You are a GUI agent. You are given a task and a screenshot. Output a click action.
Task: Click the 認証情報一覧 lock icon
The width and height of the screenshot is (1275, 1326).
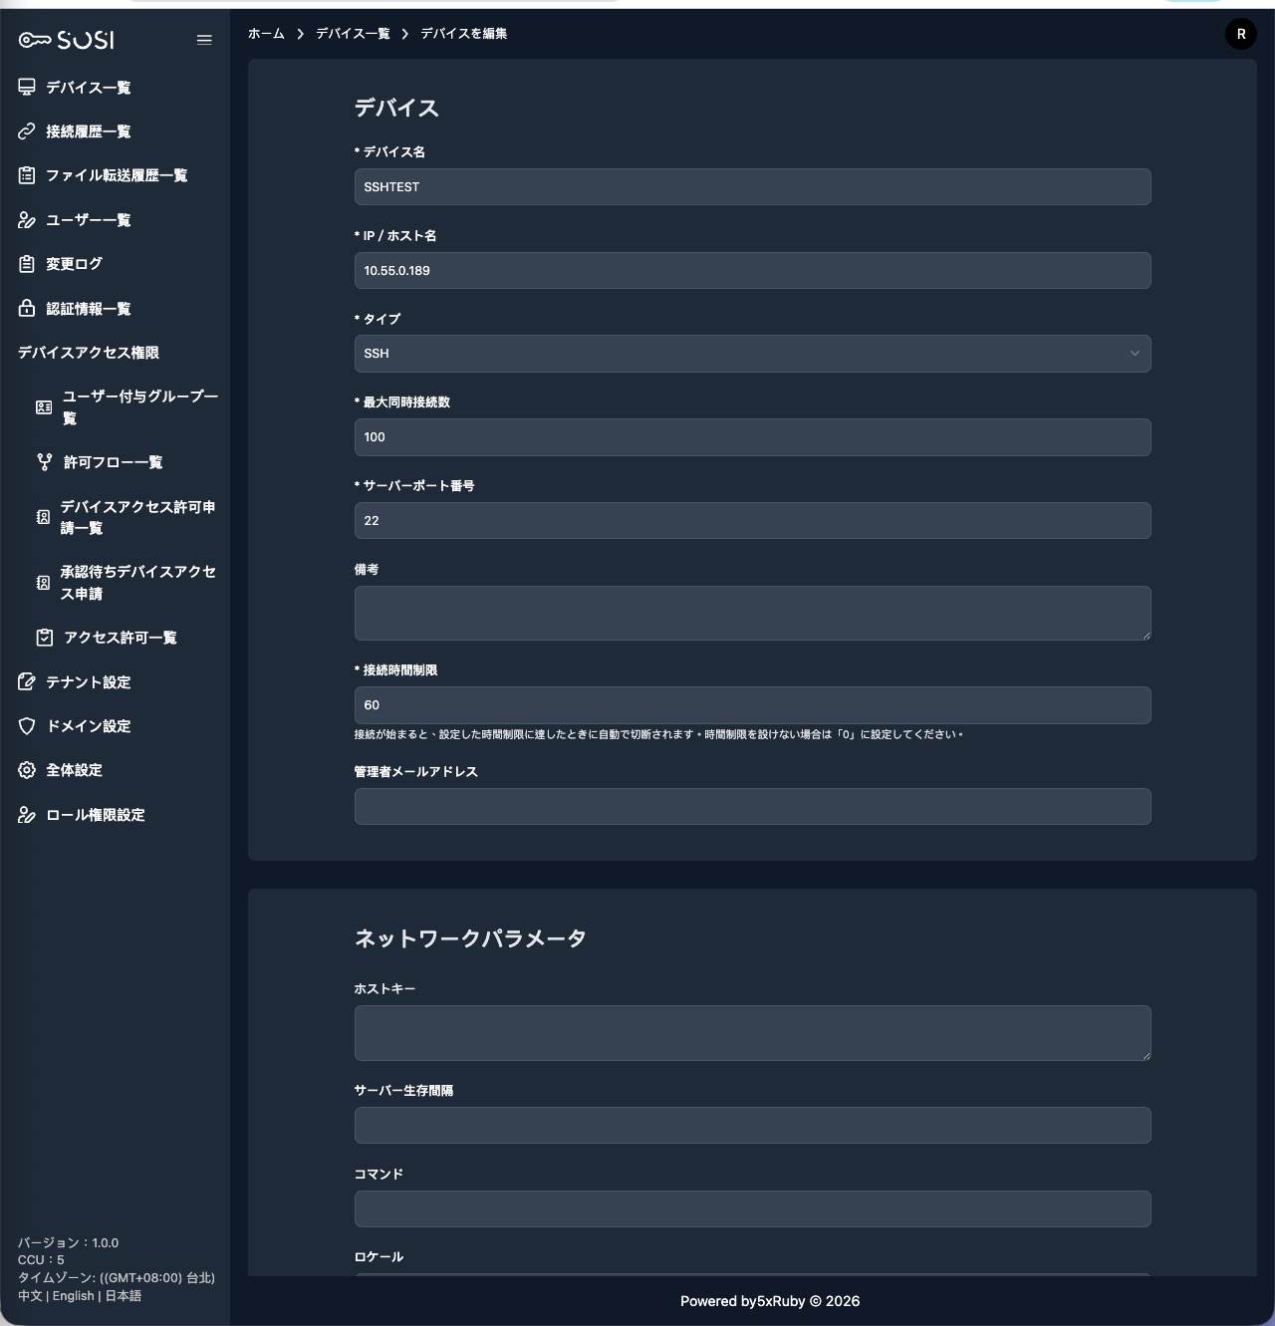27,309
